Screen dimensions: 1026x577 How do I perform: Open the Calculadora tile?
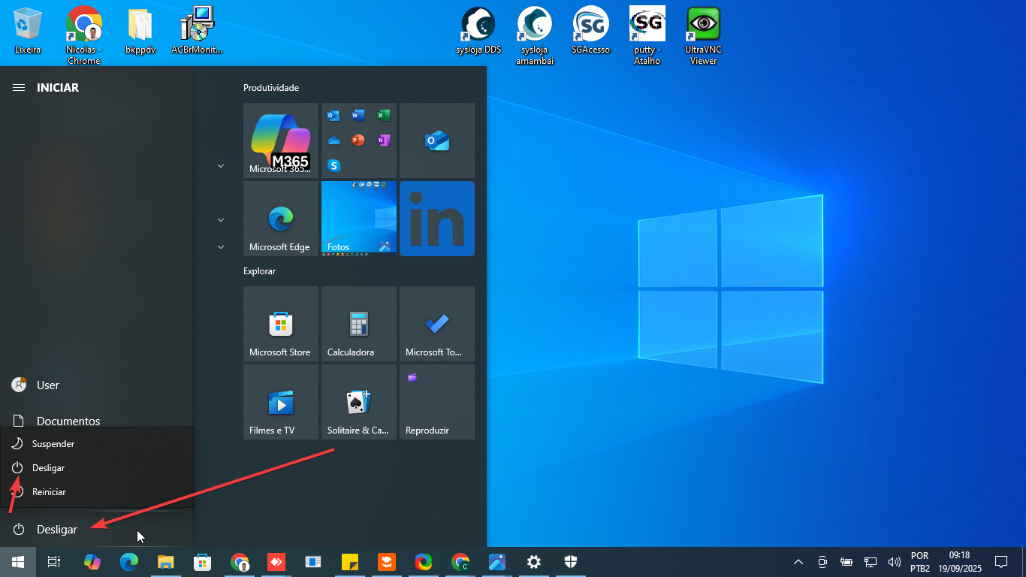tap(358, 324)
